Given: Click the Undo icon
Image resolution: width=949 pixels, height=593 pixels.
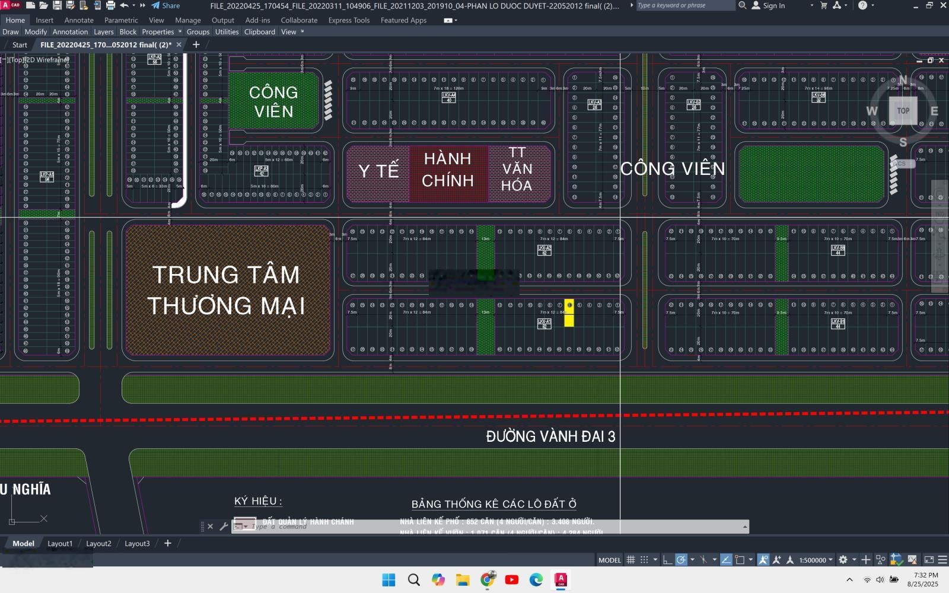Looking at the screenshot, I should [125, 5].
